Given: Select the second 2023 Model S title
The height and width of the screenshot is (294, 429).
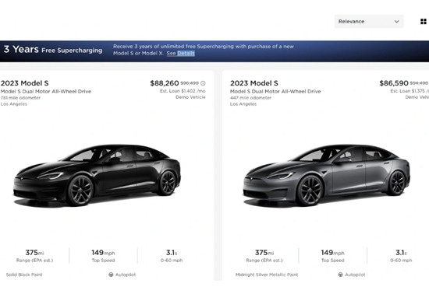Looking at the screenshot, I should click(x=254, y=83).
